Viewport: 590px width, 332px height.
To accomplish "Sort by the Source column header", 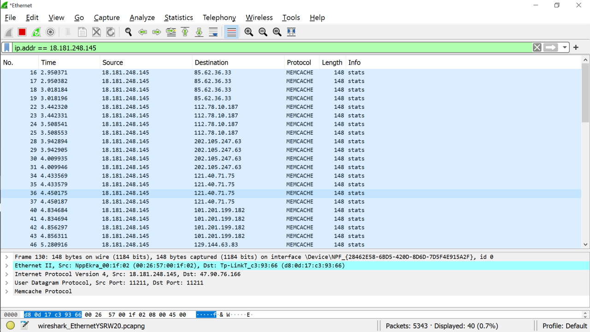I will click(146, 62).
